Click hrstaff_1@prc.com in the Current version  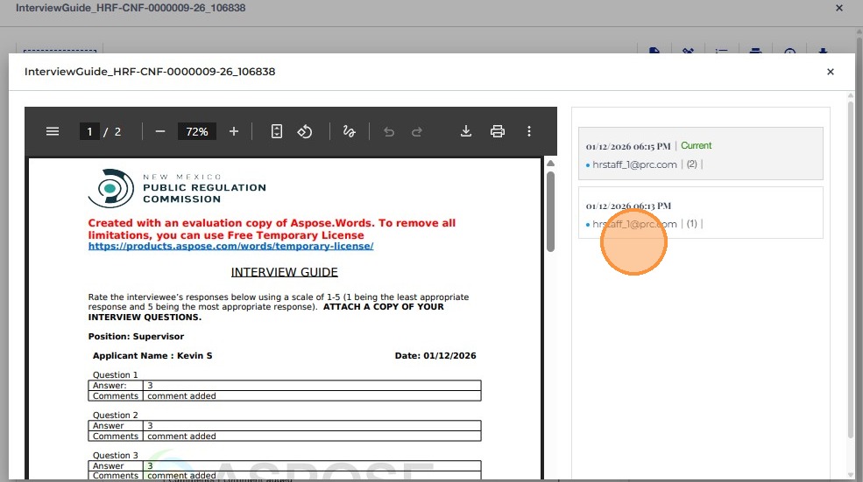(634, 164)
